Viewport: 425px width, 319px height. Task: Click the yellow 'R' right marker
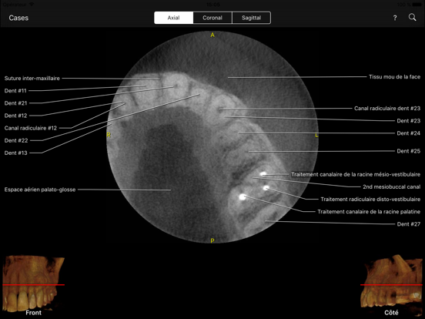pos(109,135)
